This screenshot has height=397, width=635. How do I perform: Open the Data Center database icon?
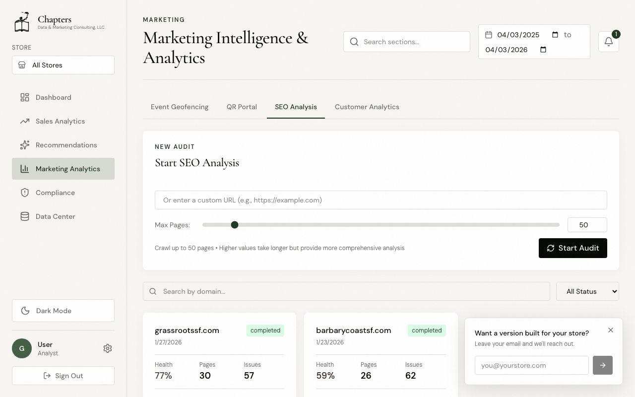25,216
